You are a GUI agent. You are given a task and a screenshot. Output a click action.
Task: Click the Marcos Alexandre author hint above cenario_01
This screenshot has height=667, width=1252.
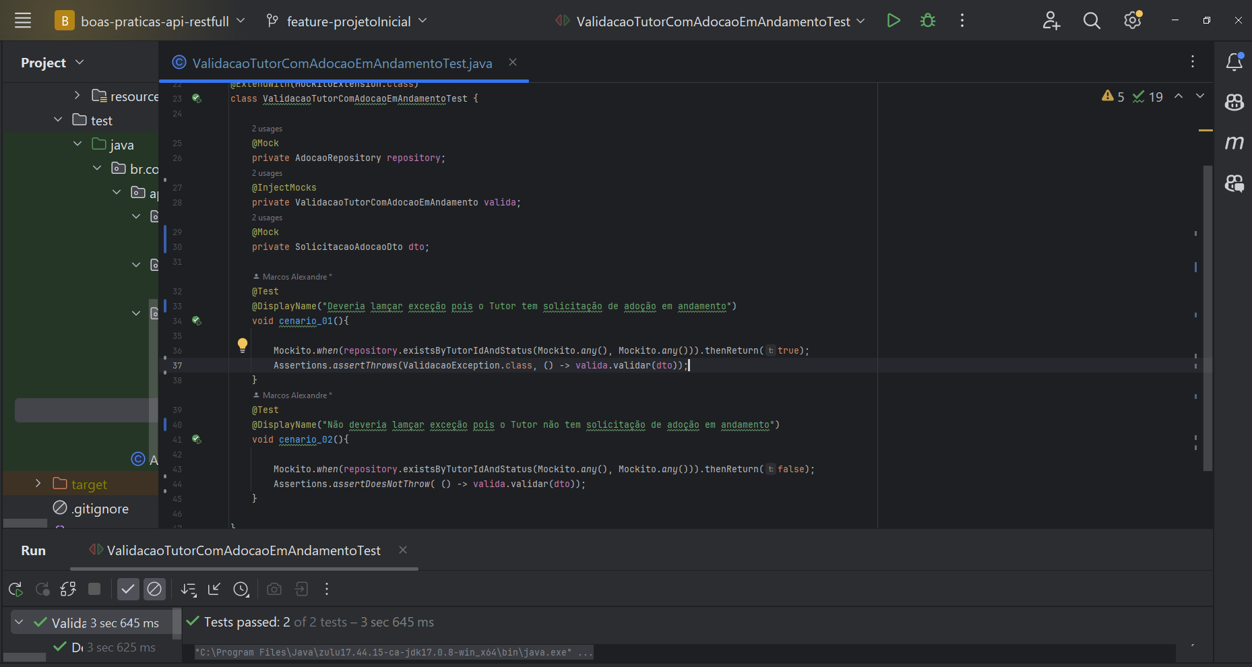coord(292,277)
